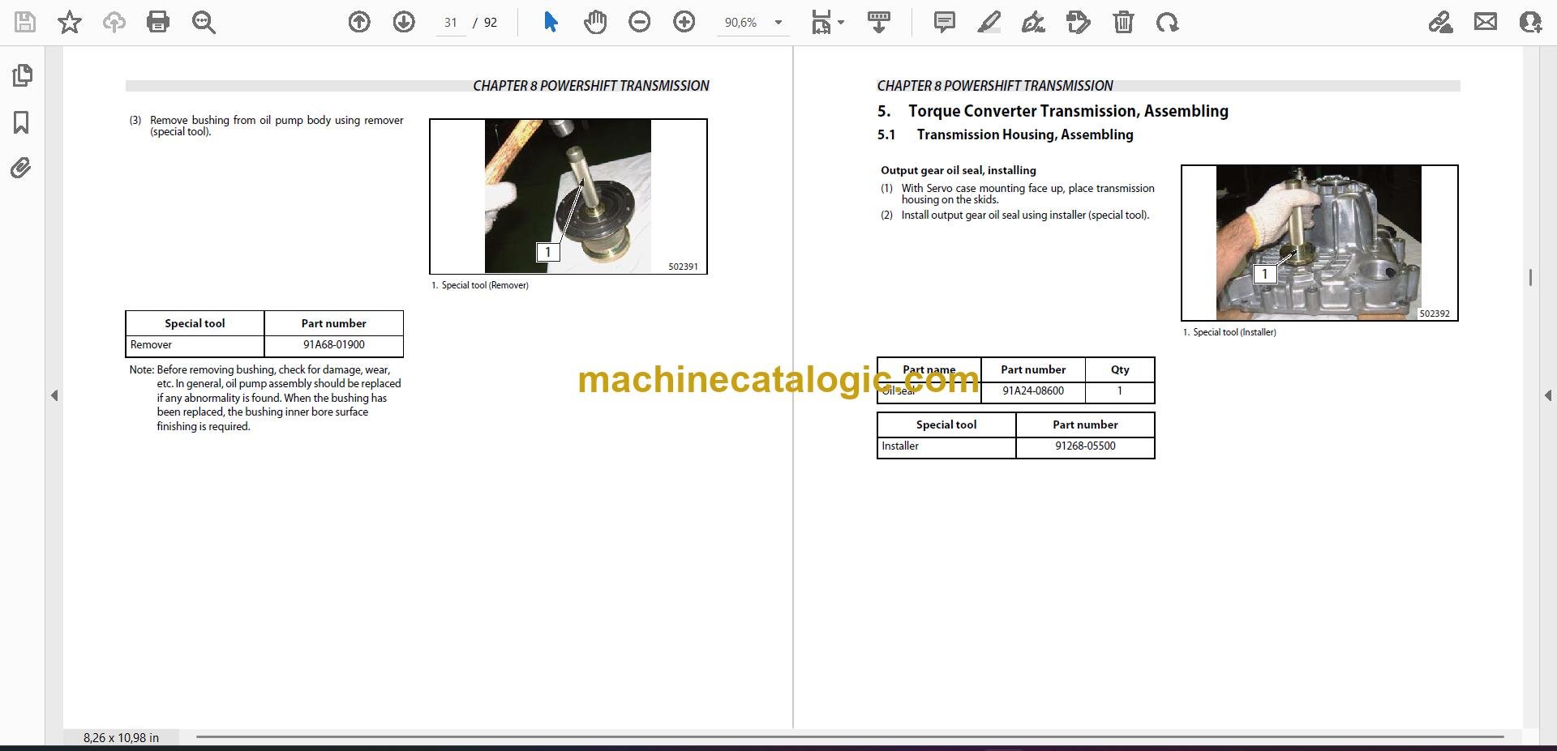This screenshot has height=751, width=1557.
Task: Open the page thumbnails panel
Action: pos(22,75)
